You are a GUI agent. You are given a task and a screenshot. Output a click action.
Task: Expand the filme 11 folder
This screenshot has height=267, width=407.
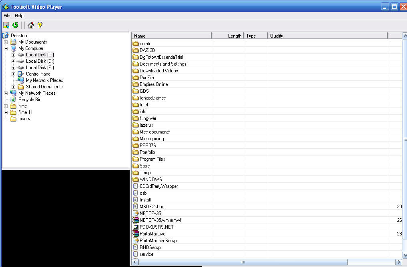pos(6,112)
